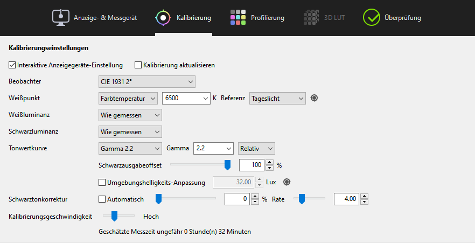Decrease Schwarzausgabeoffset with the down arrow
The width and height of the screenshot is (475, 243).
coord(269,168)
